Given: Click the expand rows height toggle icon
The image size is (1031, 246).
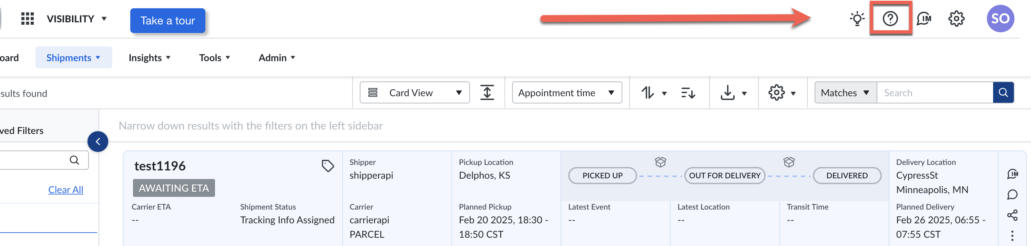Looking at the screenshot, I should click(x=488, y=92).
